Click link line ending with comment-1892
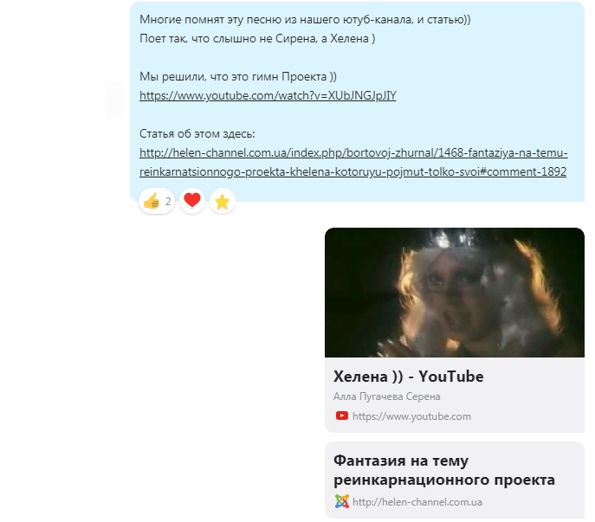 point(352,172)
